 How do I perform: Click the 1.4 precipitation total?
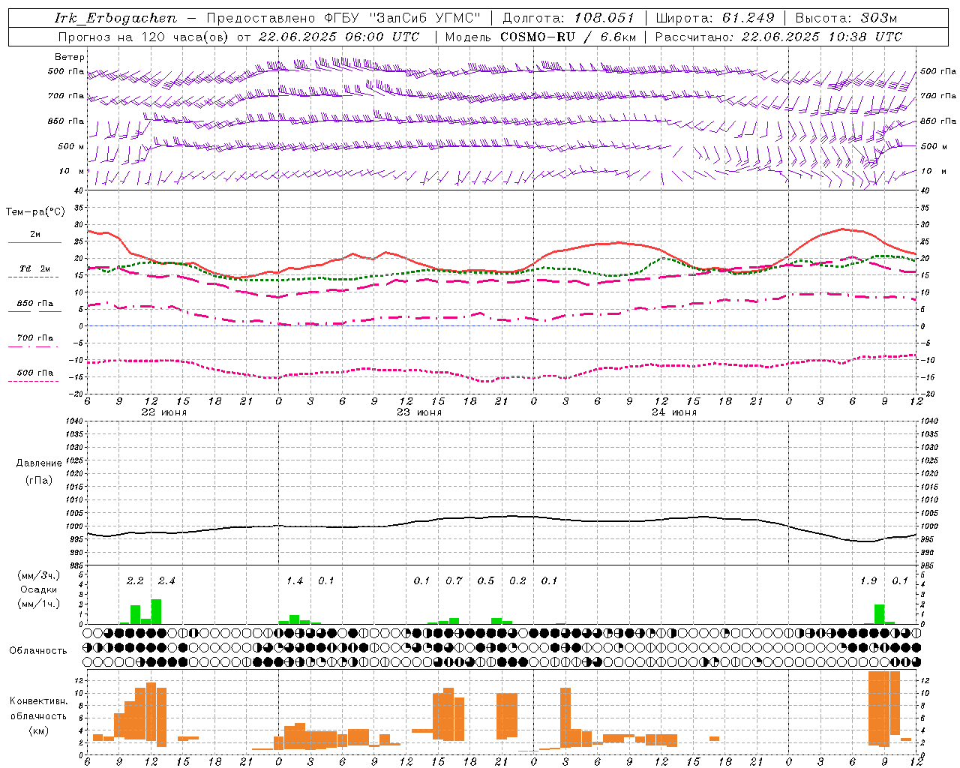(x=295, y=580)
